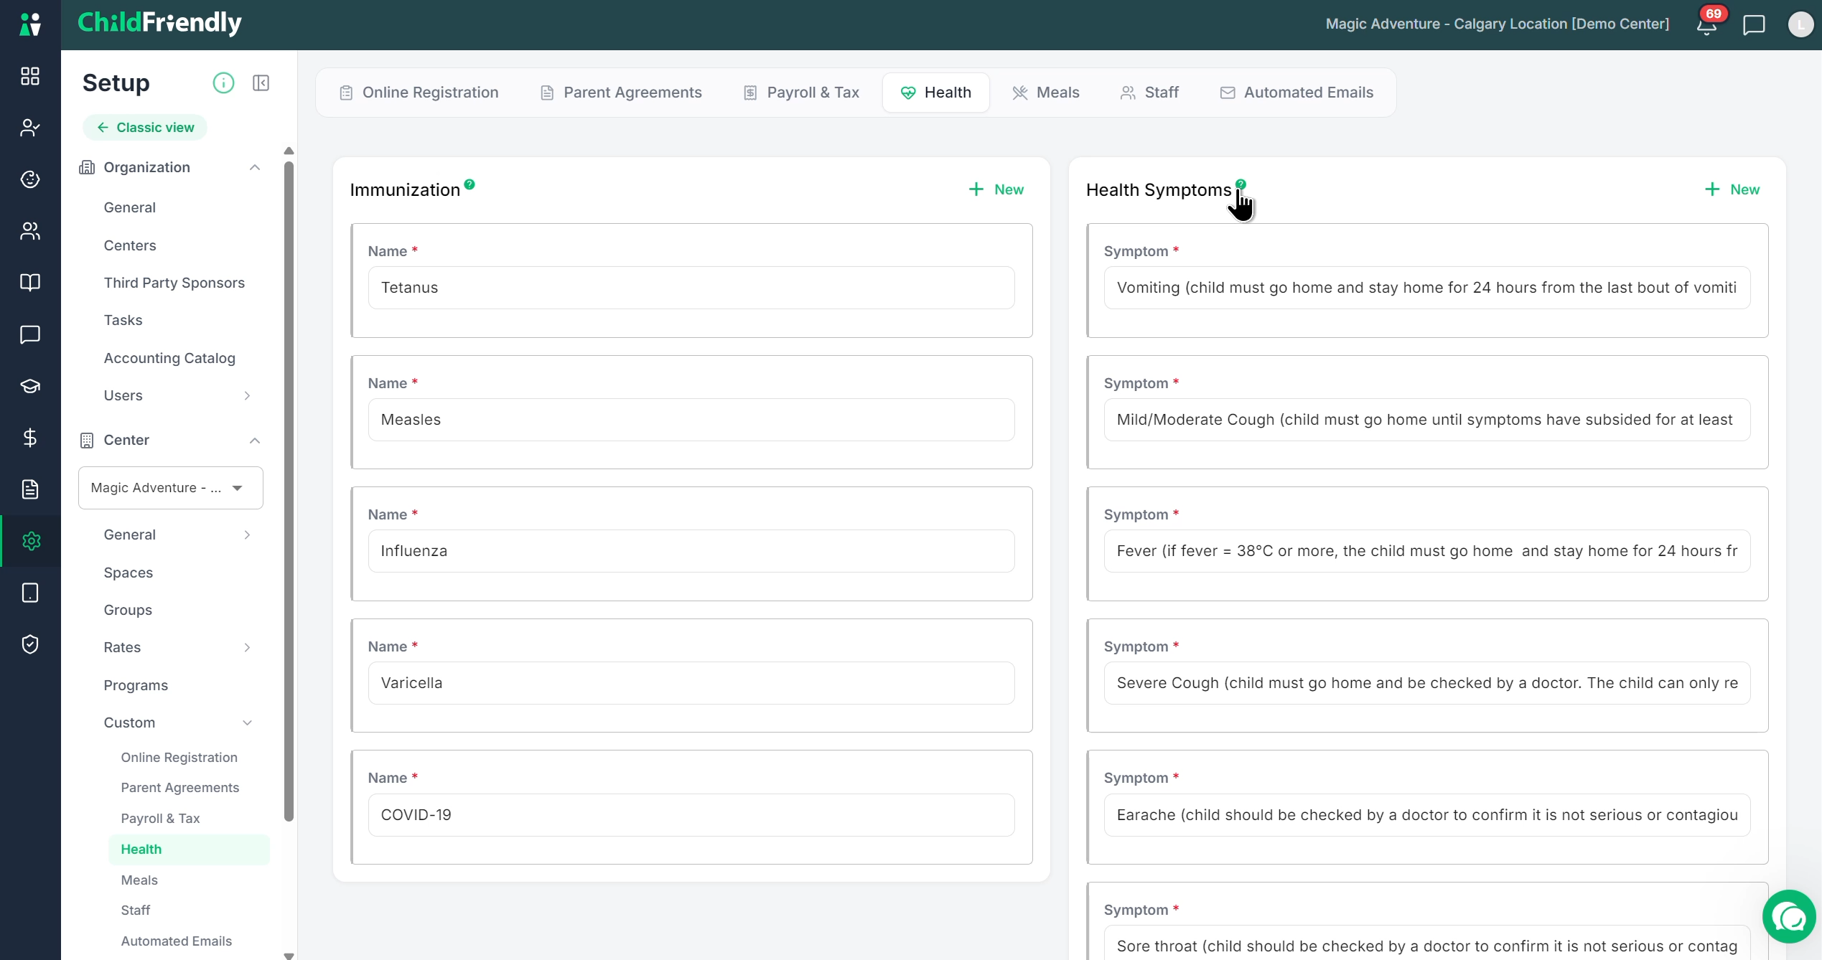Click the Health Symptoms help question mark
Screen dimensions: 1822x960
[x=1241, y=184]
